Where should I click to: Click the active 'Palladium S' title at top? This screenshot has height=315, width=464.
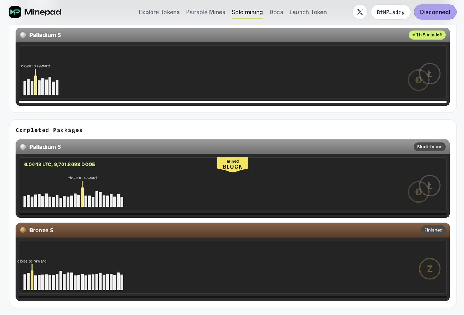[x=45, y=35]
